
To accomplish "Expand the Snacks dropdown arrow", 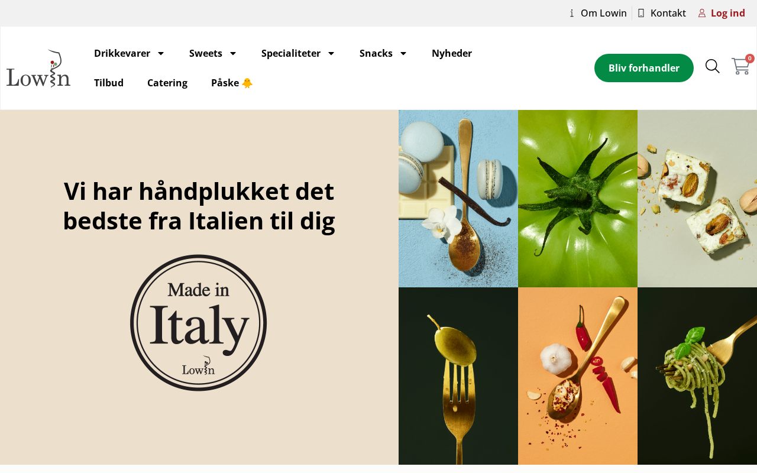I will [403, 53].
